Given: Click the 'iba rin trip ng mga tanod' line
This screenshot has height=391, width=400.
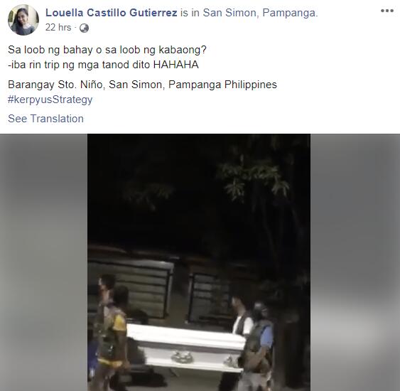Looking at the screenshot, I should 103,65.
